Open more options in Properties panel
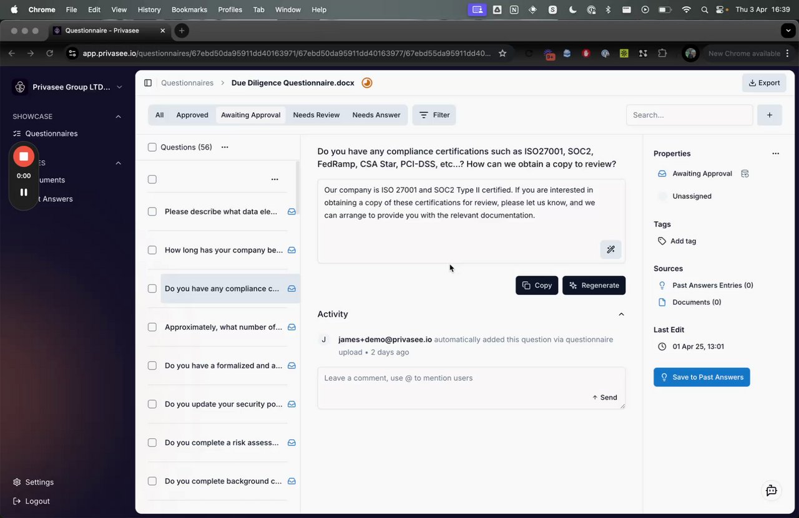The width and height of the screenshot is (799, 518). click(x=775, y=153)
